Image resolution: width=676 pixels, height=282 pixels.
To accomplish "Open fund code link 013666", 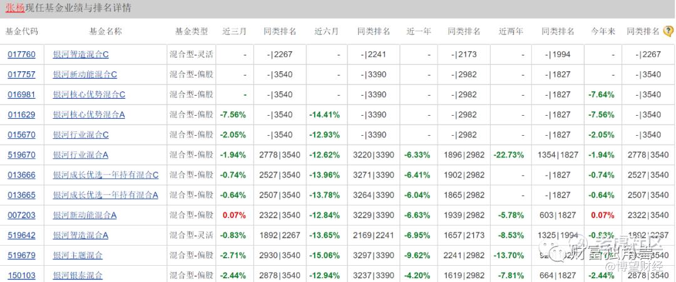I will tap(21, 175).
